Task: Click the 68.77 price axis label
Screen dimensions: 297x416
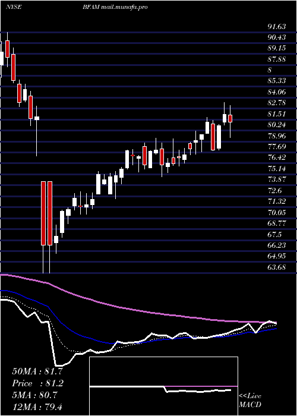Action: pyautogui.click(x=277, y=223)
